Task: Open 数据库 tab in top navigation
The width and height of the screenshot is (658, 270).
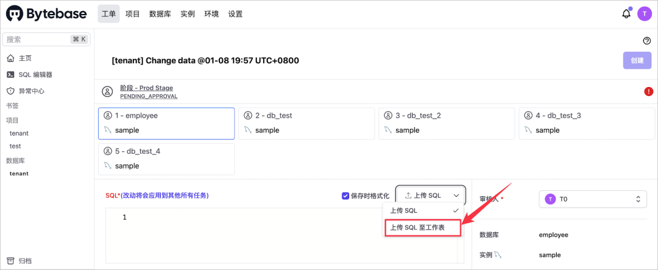Action: click(160, 13)
